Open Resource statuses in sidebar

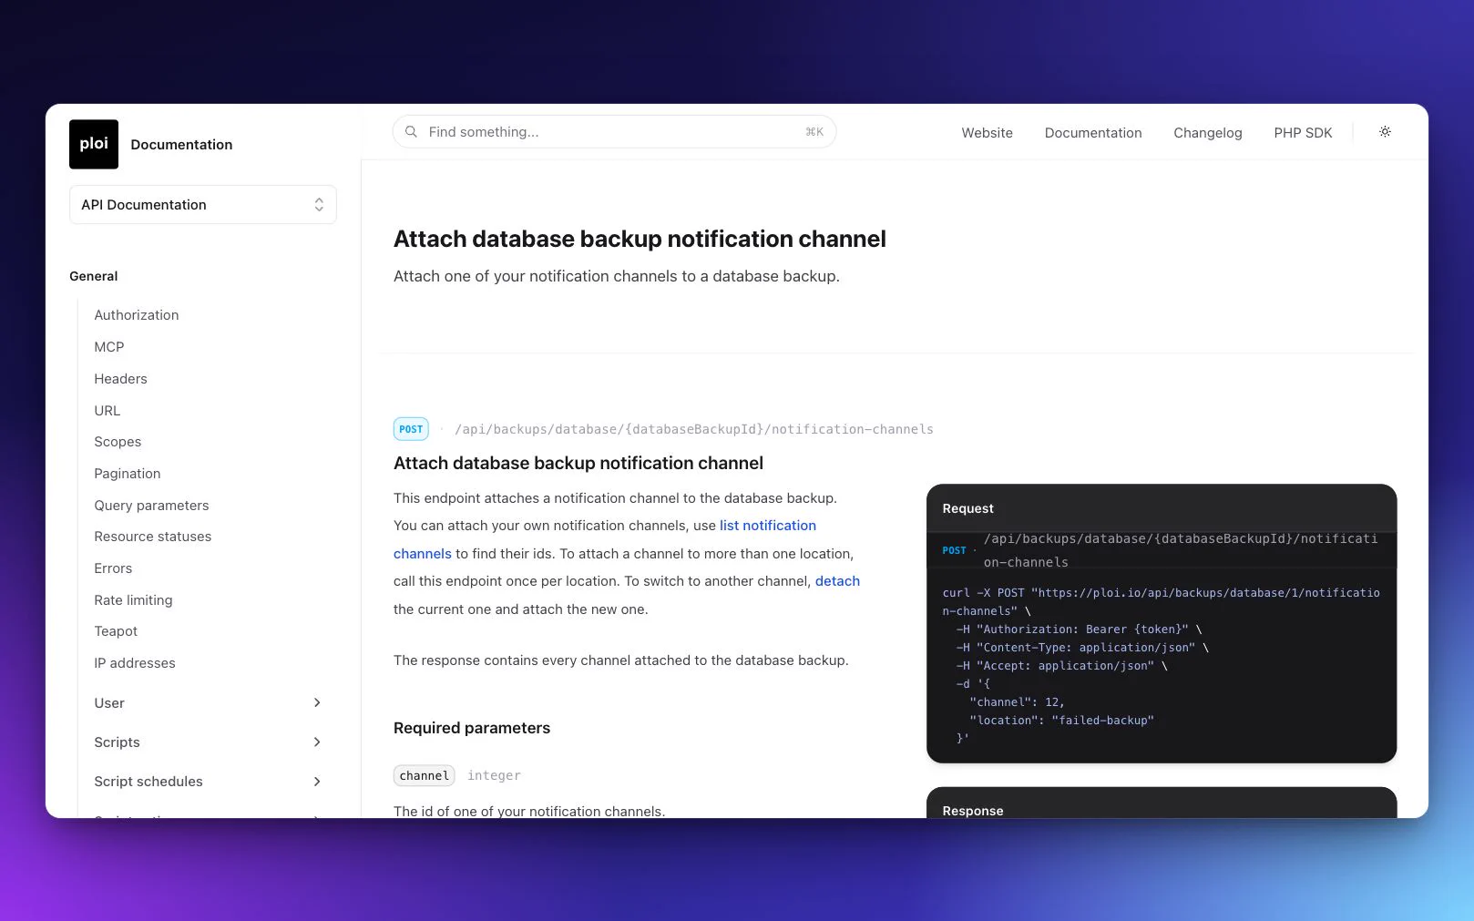pos(153,537)
